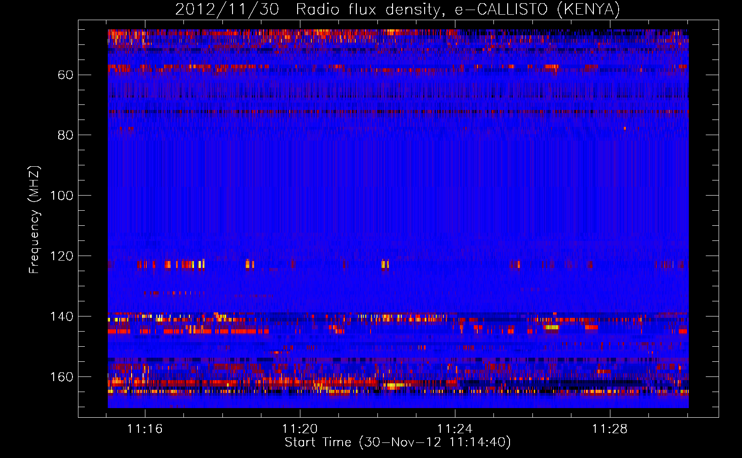Click the 'Frequency (MHZ)' axis label
742x458 pixels.
34,220
